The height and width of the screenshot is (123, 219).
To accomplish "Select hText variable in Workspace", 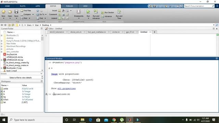I will (x=6, y=99).
